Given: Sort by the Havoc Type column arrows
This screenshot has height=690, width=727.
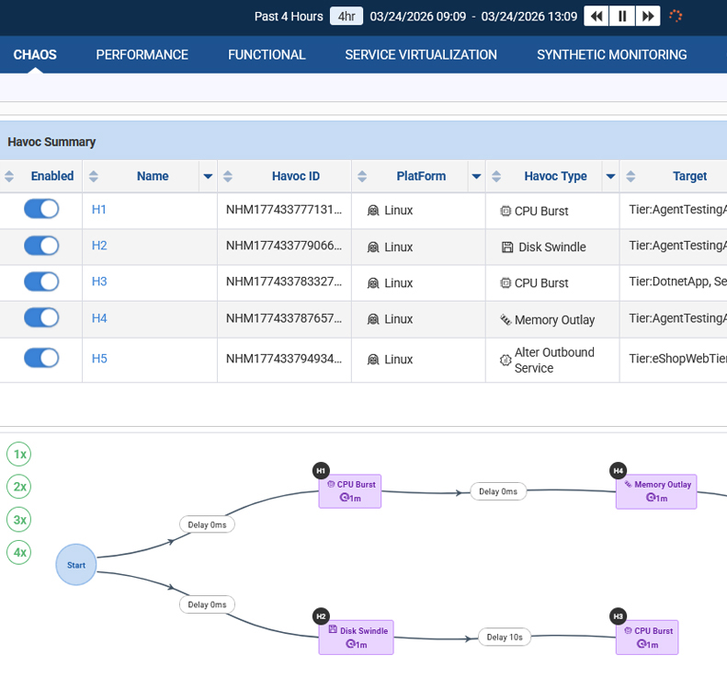Looking at the screenshot, I should pos(496,177).
